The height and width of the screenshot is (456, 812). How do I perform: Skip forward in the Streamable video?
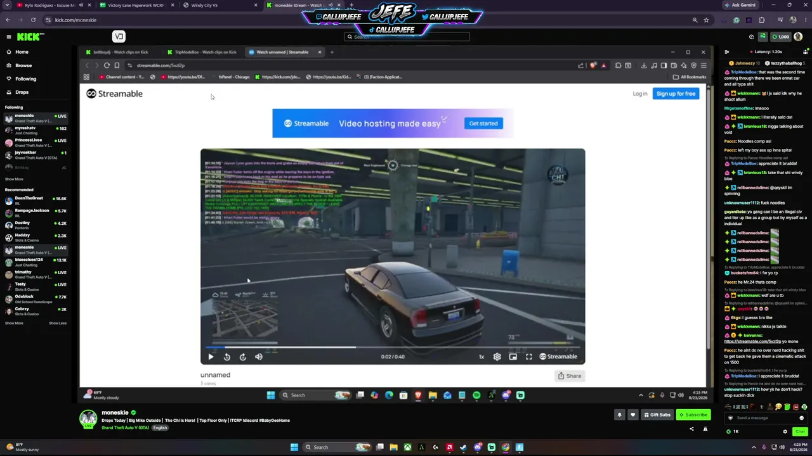[243, 357]
